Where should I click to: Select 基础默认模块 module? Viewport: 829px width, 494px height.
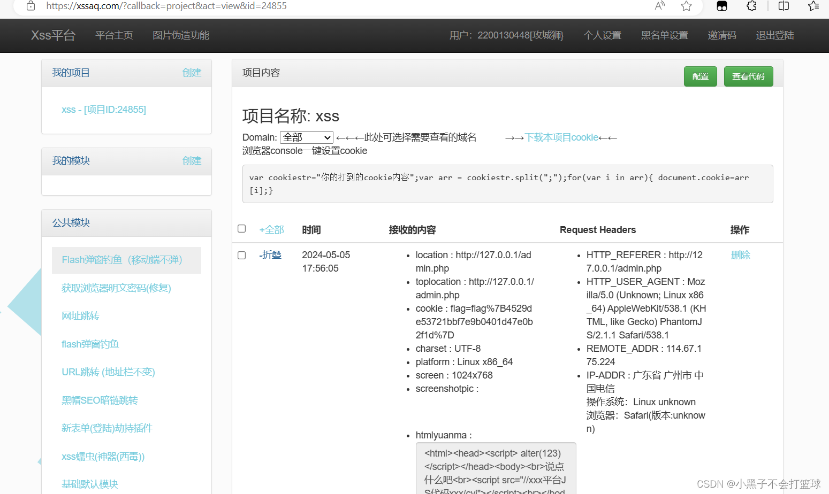pos(90,484)
